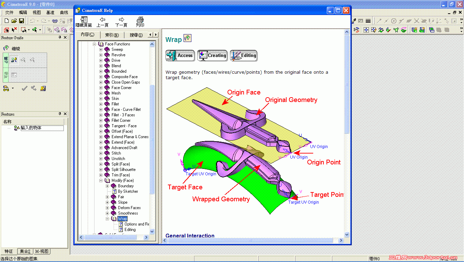Screen dimensions: 464x262
Task: Click the first wrap step icon in Feature Guide
Action: coord(14,60)
